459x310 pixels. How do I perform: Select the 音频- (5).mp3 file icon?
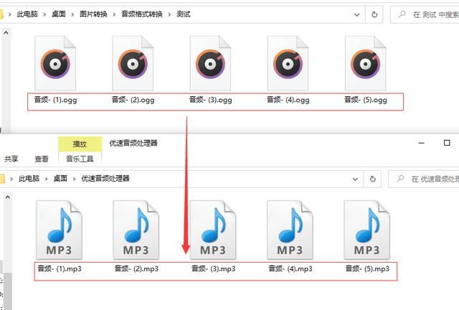click(366, 230)
